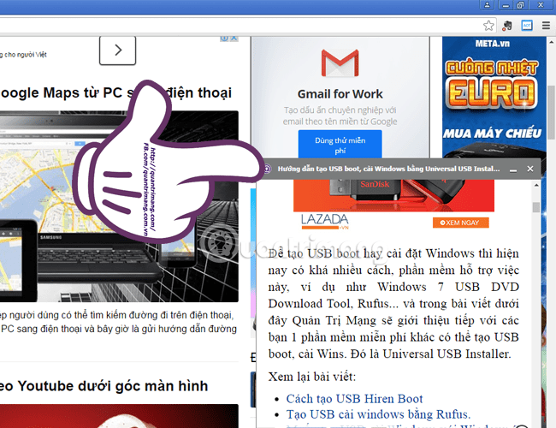Close the top banner ad with X
556x428 pixels.
(x=234, y=39)
